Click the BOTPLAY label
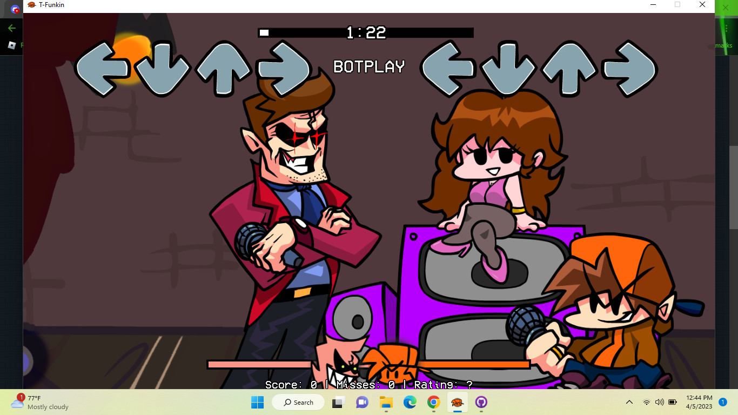 coord(369,67)
